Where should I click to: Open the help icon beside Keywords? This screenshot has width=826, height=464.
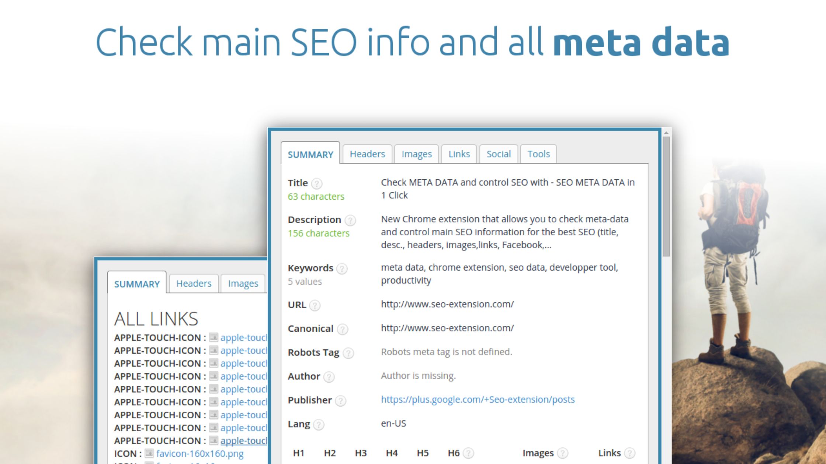(x=342, y=268)
